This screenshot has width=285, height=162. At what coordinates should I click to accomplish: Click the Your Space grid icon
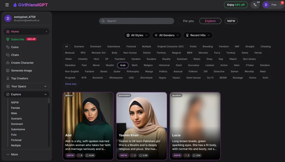click(x=8, y=86)
